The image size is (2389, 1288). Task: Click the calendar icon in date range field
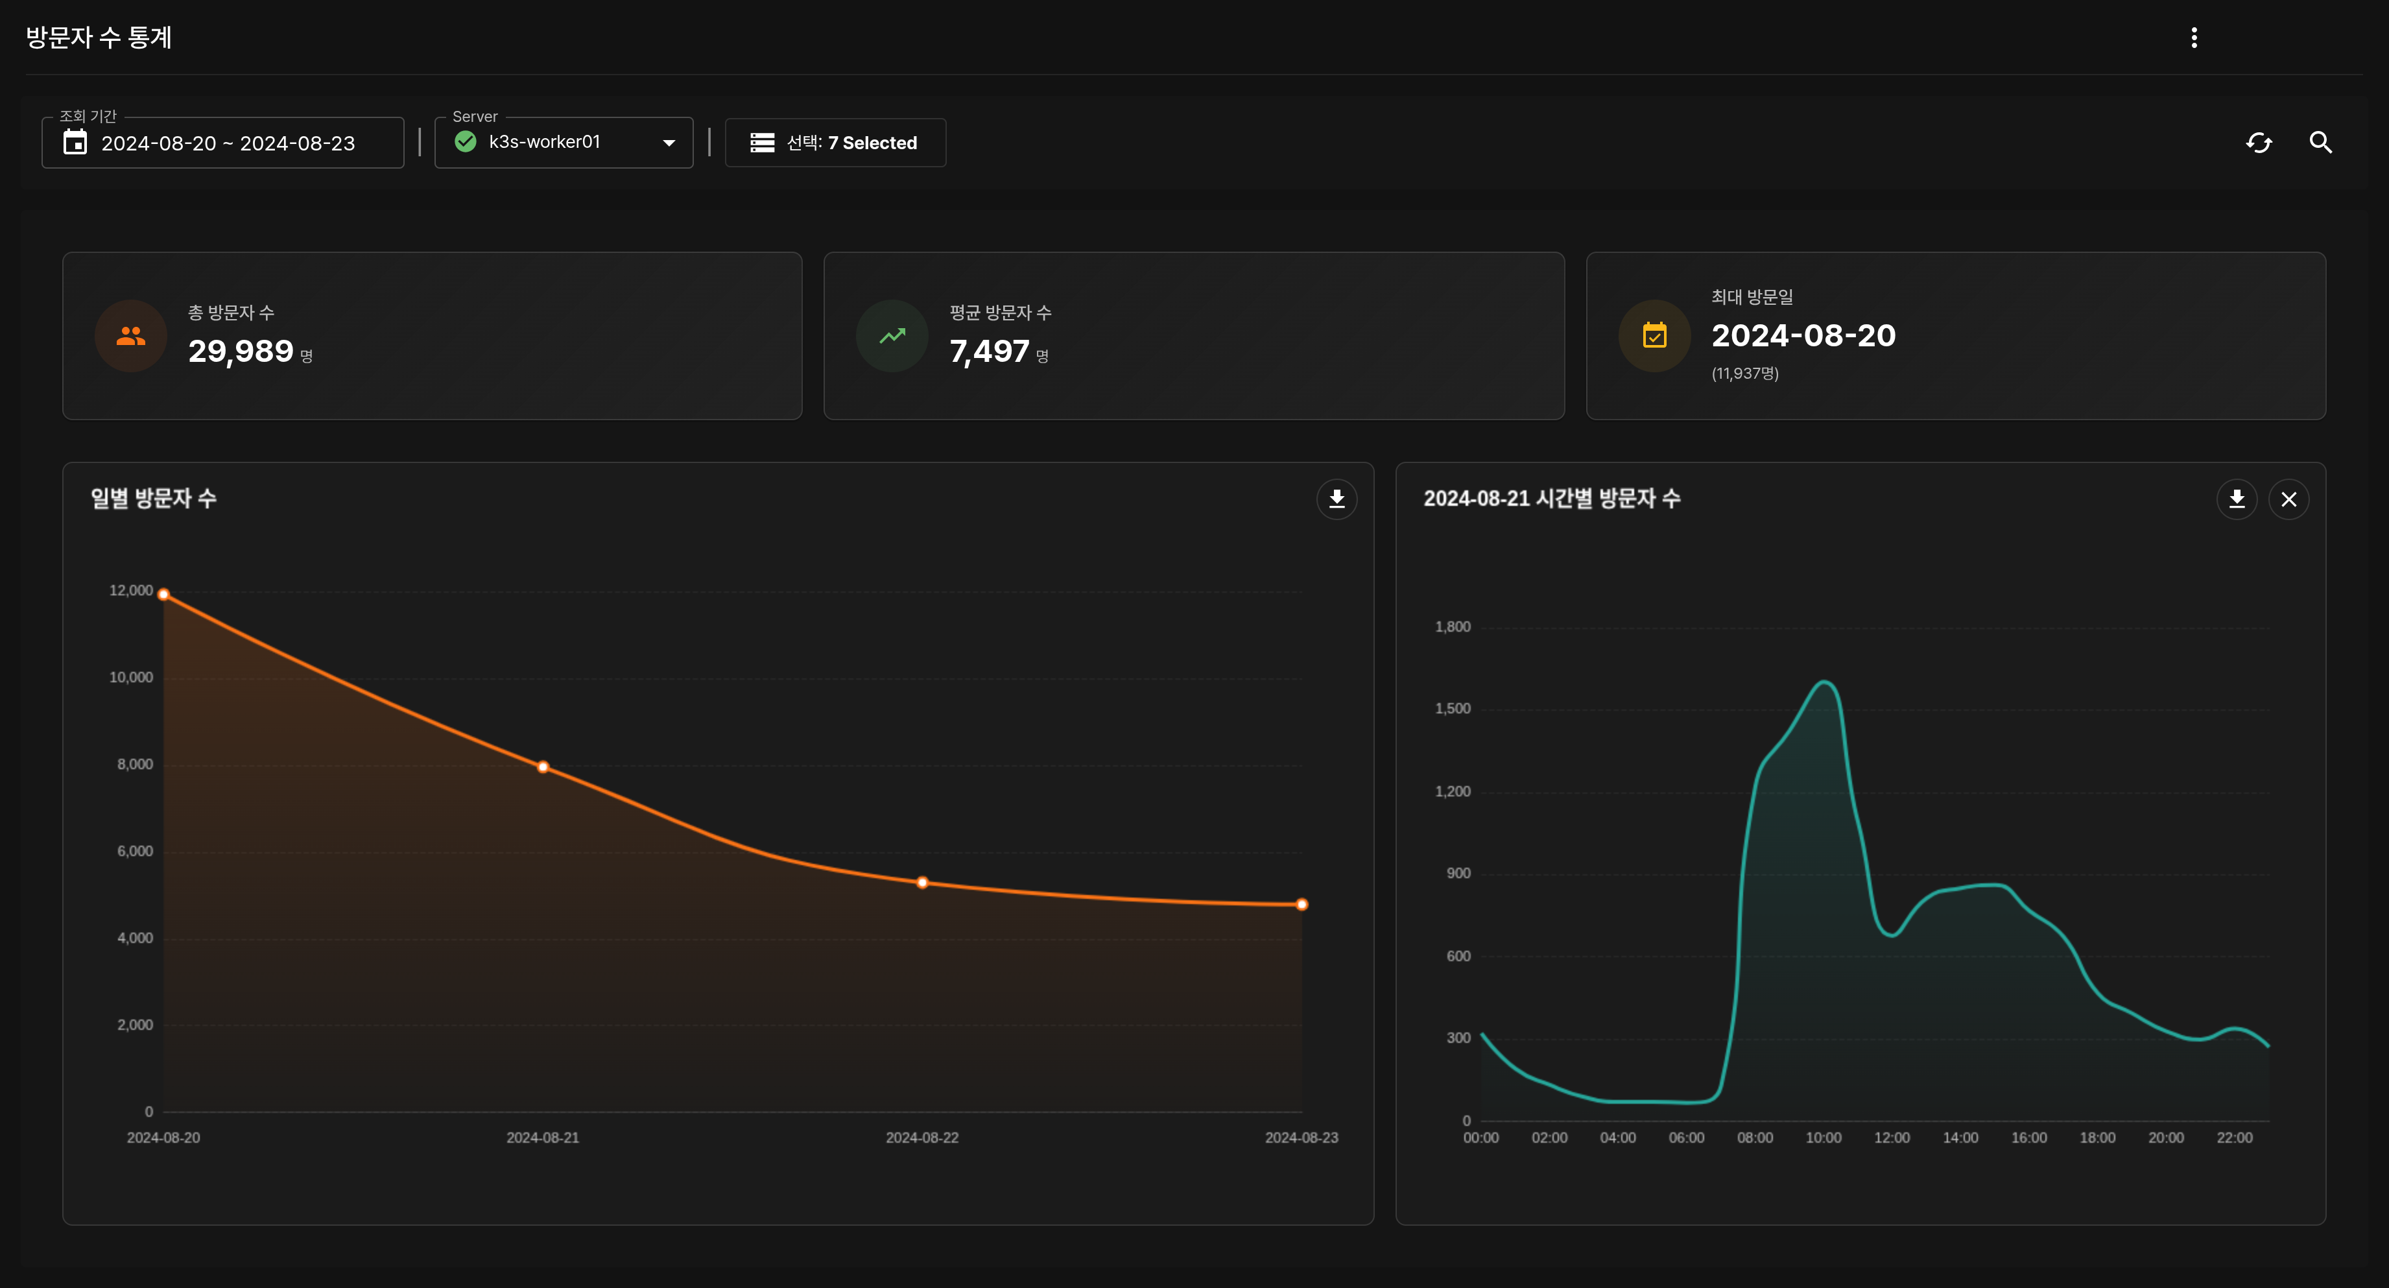point(75,143)
